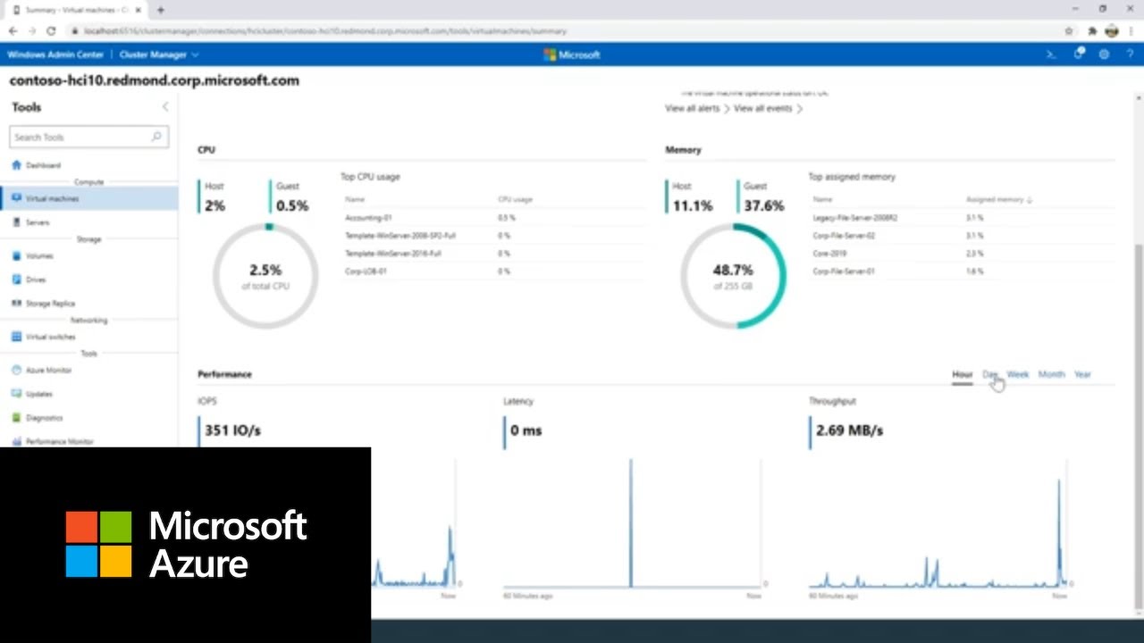
Task: Open a new browser tab
Action: pos(161,10)
